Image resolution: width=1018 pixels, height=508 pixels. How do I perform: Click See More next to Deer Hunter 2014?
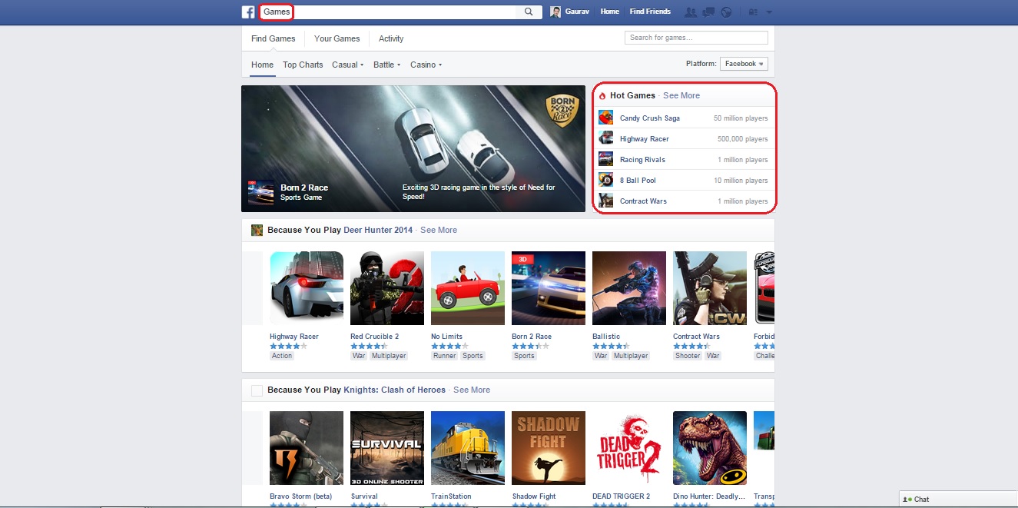439,230
